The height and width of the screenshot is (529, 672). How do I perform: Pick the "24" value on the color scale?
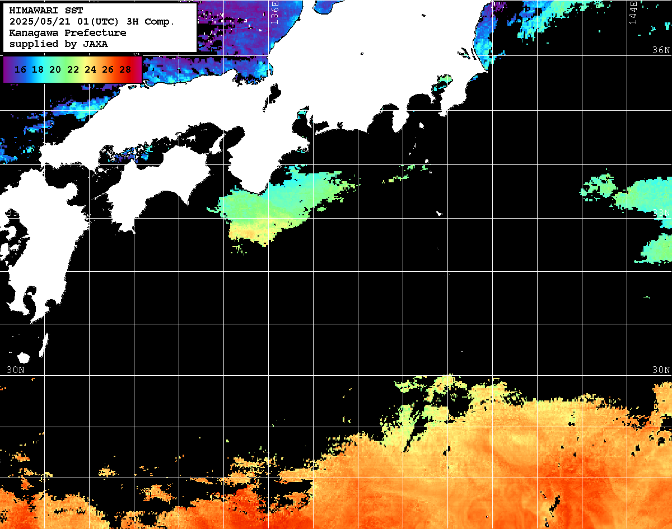point(90,70)
